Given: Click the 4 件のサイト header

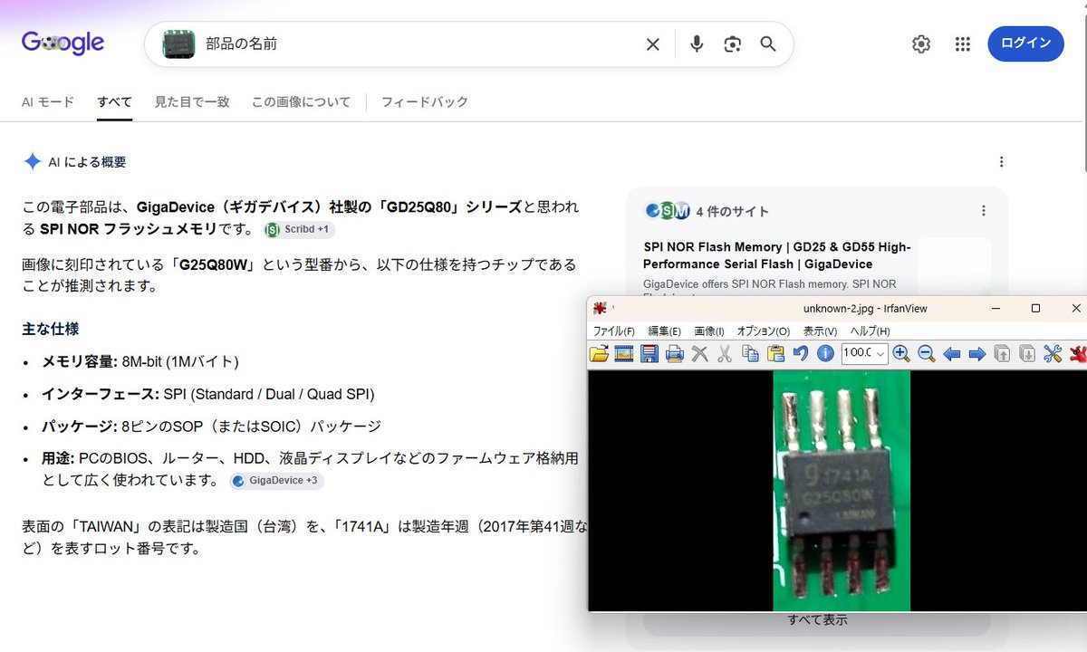Looking at the screenshot, I should 733,211.
